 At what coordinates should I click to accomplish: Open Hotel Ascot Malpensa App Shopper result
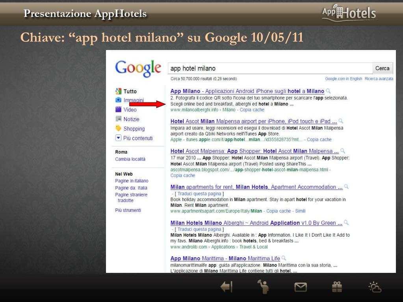point(254,151)
